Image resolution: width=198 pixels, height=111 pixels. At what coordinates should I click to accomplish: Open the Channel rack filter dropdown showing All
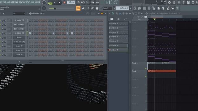point(19,13)
